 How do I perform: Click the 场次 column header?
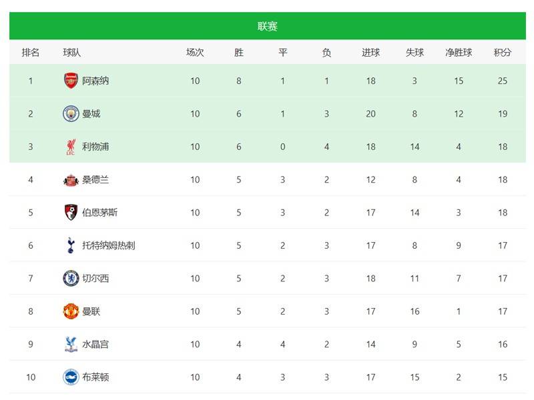(195, 52)
